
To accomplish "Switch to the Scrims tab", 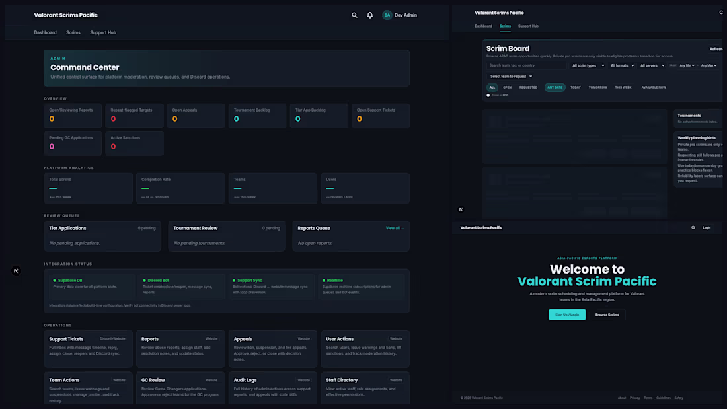I will pyautogui.click(x=73, y=32).
